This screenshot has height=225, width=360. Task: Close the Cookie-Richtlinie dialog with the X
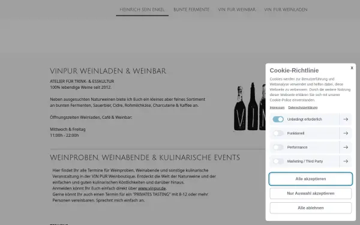tap(352, 68)
